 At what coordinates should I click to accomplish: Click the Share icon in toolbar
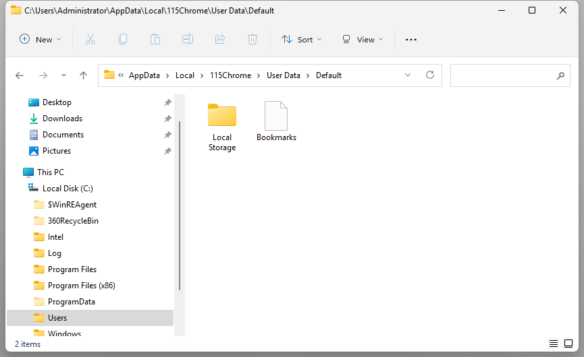[220, 39]
